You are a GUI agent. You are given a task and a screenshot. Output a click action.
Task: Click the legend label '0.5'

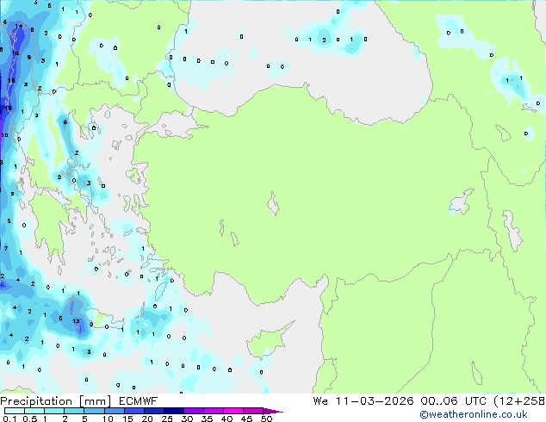pos(29,419)
